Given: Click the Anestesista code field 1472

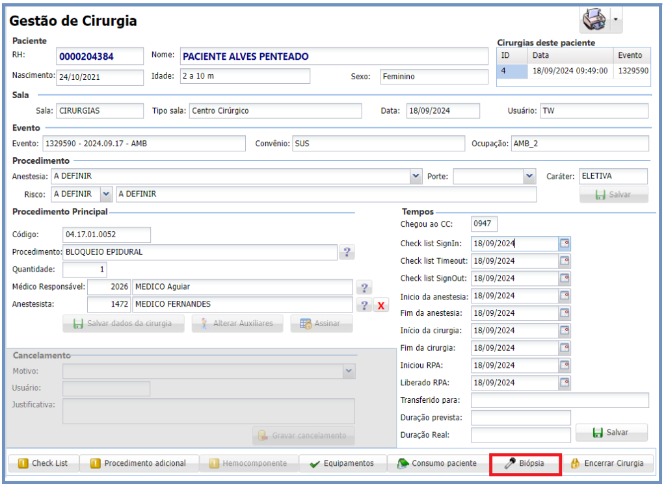Looking at the screenshot, I should 109,304.
